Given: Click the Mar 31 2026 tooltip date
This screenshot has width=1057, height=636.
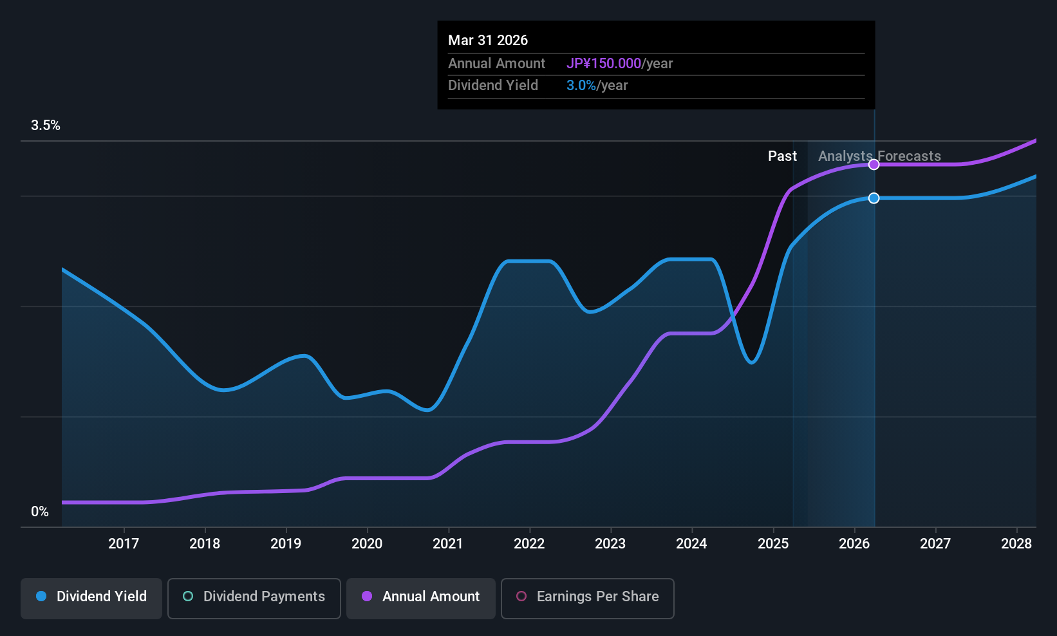Looking at the screenshot, I should [x=488, y=41].
